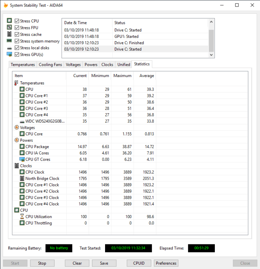Click the Clear button

pos(77,263)
